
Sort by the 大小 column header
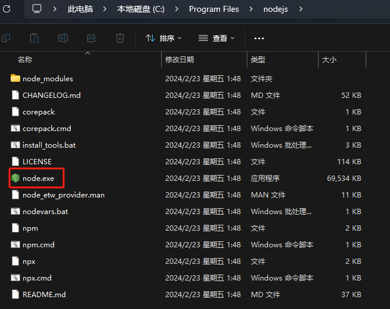[329, 60]
